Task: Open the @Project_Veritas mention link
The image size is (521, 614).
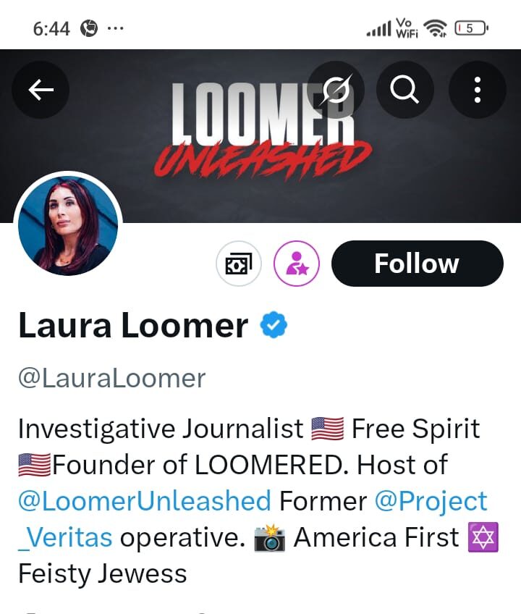Action: coord(253,519)
